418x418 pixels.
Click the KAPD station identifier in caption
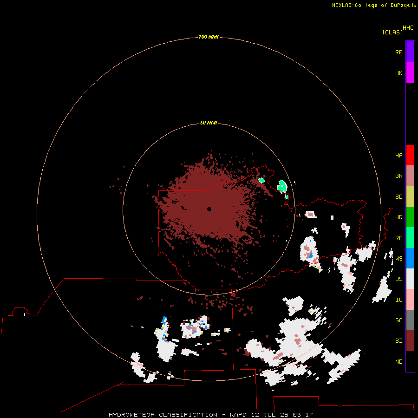point(238,415)
